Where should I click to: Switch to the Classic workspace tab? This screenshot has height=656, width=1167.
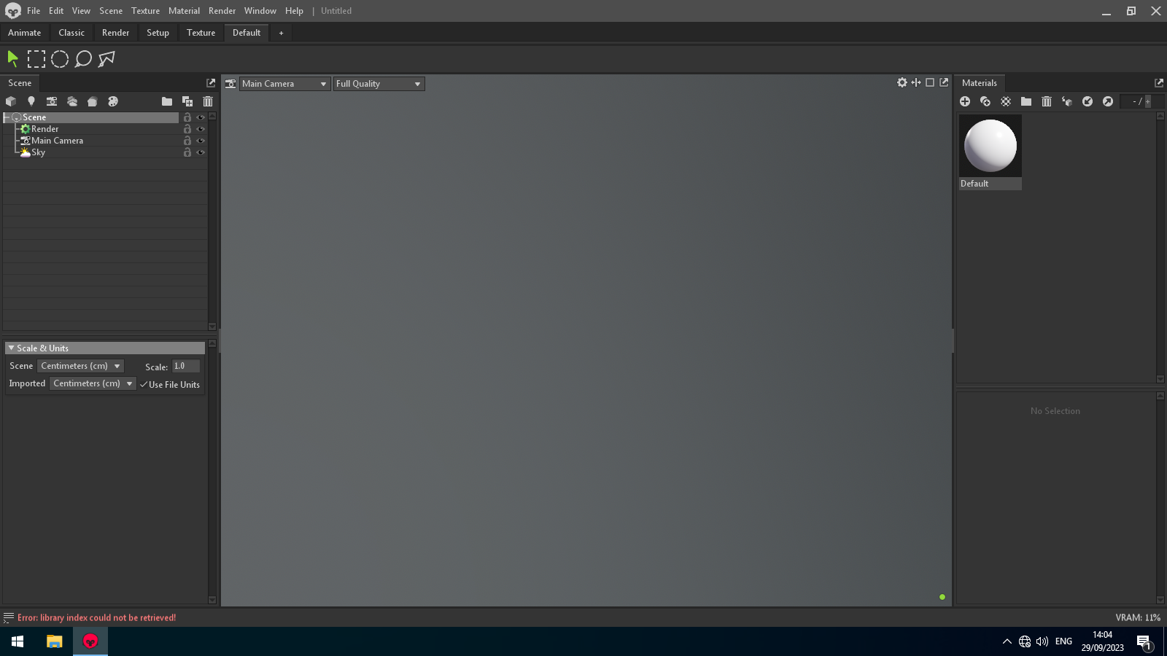click(x=71, y=33)
